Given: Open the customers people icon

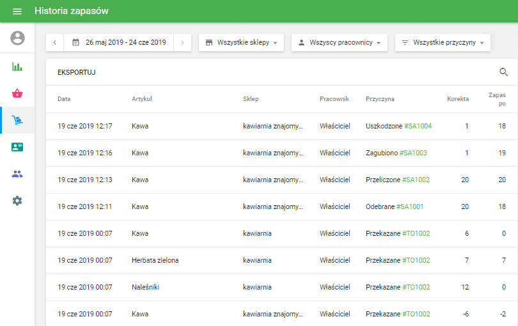Looking at the screenshot, I should [x=17, y=174].
